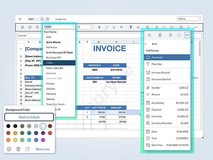This screenshot has height=160, width=213.
Task: Select Automatic cell format
Action: (167, 57)
